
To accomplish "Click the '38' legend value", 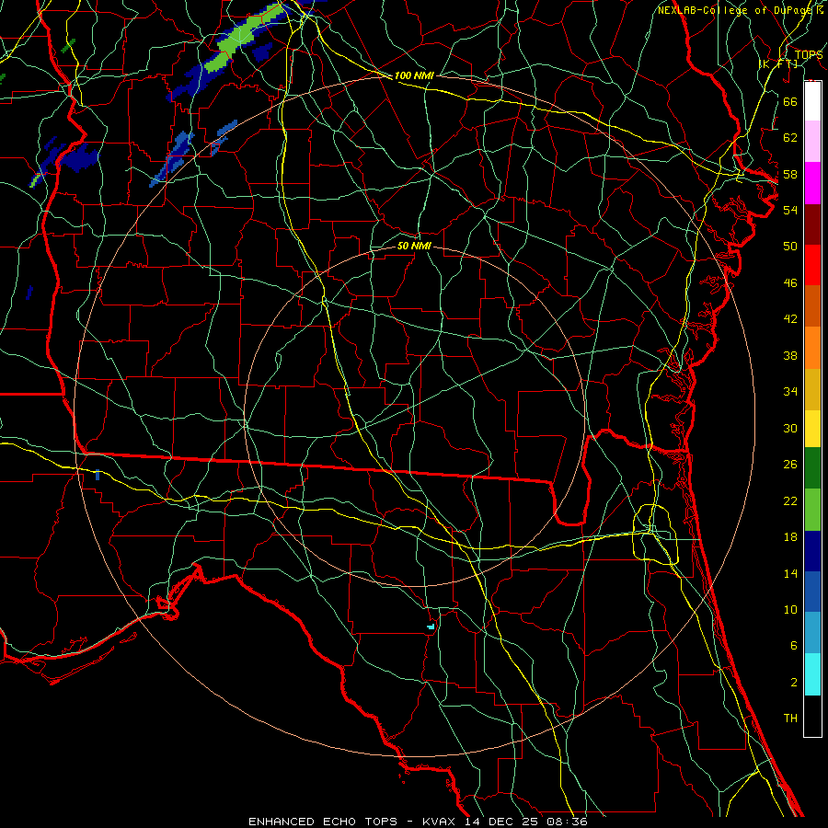I will click(x=790, y=355).
